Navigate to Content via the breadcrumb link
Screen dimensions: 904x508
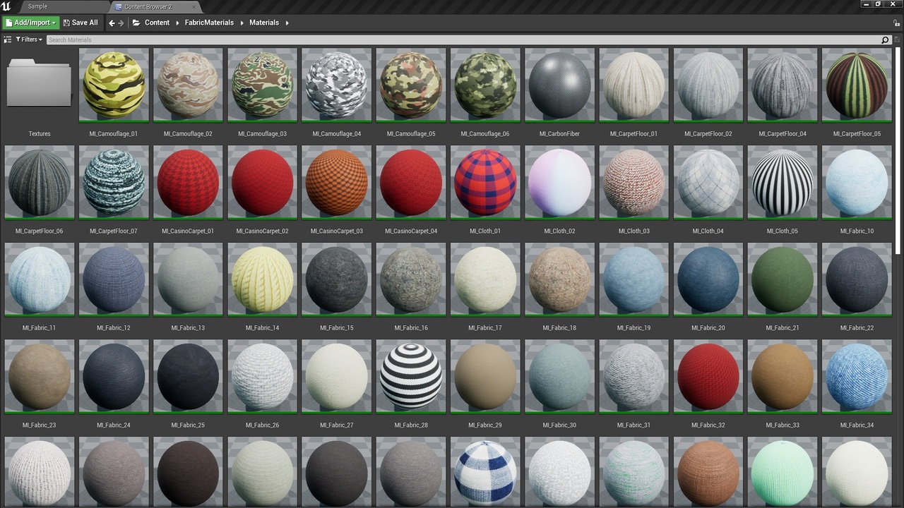(x=157, y=22)
